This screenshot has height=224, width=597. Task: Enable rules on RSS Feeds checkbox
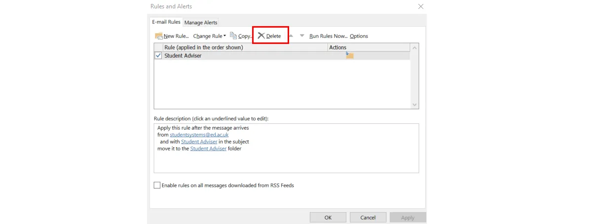[157, 186]
